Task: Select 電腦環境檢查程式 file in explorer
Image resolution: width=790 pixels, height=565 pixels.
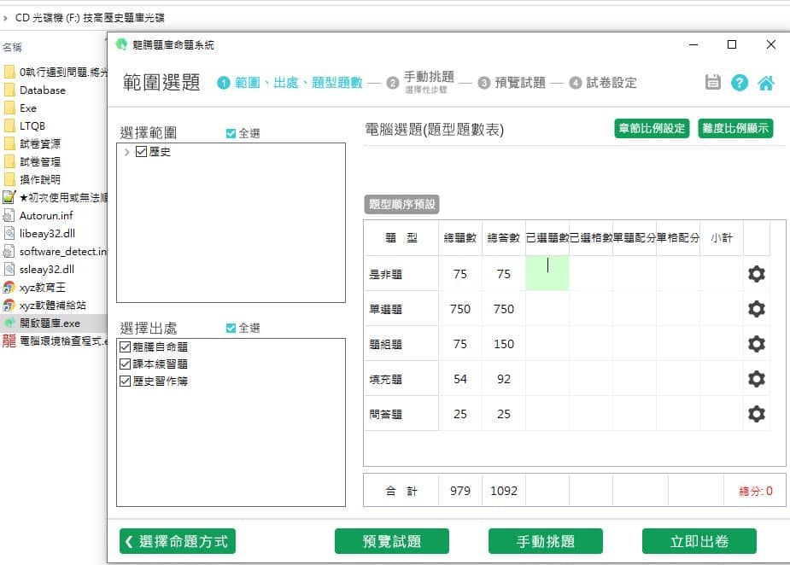Action: click(x=63, y=341)
